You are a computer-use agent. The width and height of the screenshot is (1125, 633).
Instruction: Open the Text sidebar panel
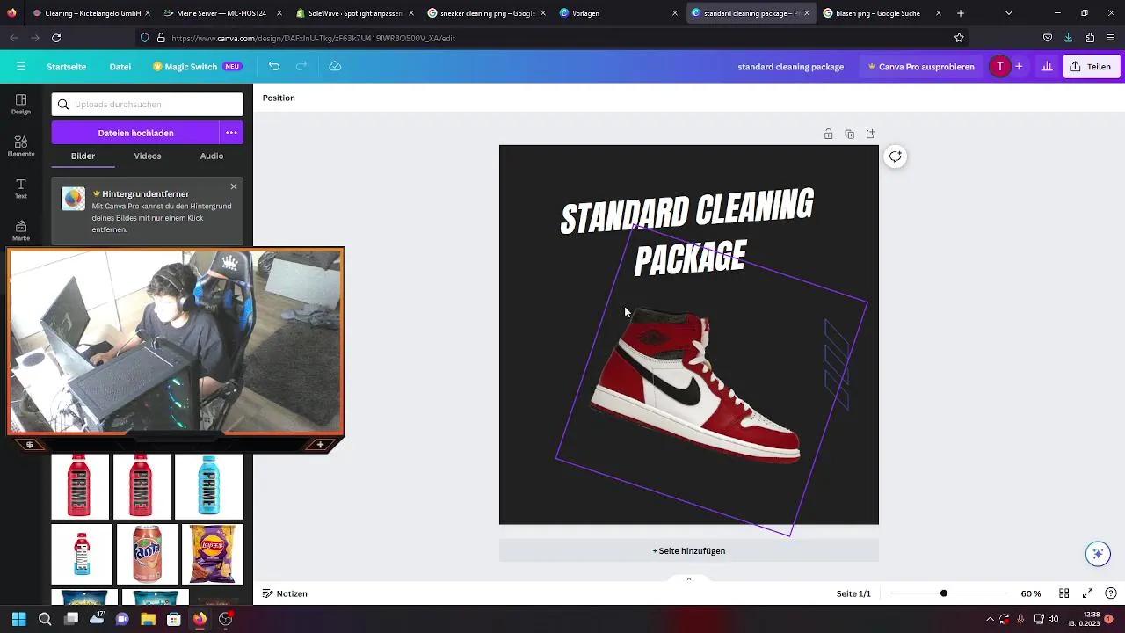click(21, 188)
